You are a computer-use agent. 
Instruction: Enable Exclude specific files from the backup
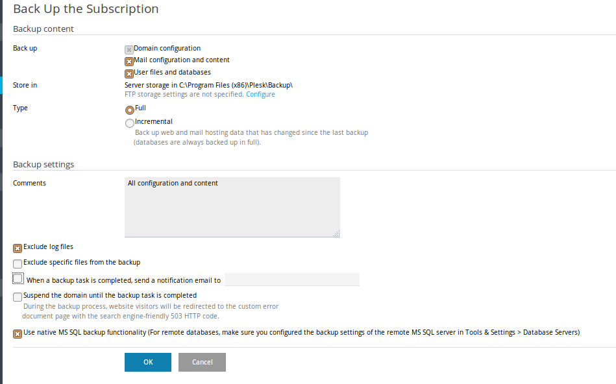coord(18,263)
